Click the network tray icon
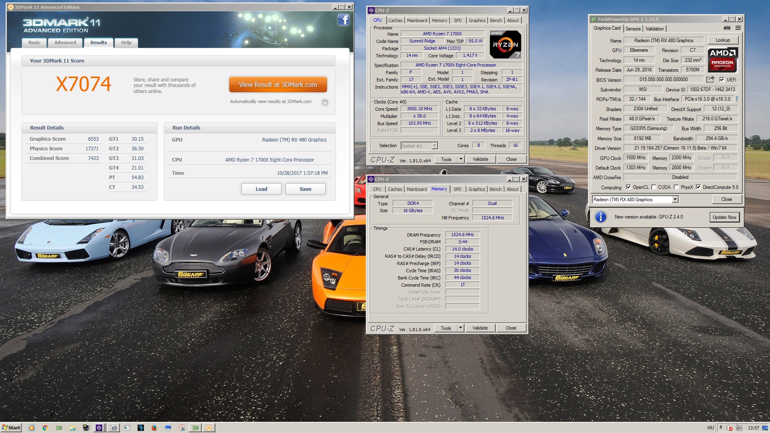Screen dimensions: 770x433 tap(739, 428)
